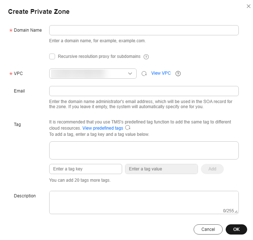Click the VPC dropdown chevron arrow

pyautogui.click(x=130, y=74)
